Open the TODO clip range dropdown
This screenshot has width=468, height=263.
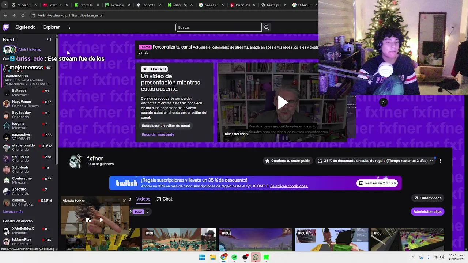142,211
